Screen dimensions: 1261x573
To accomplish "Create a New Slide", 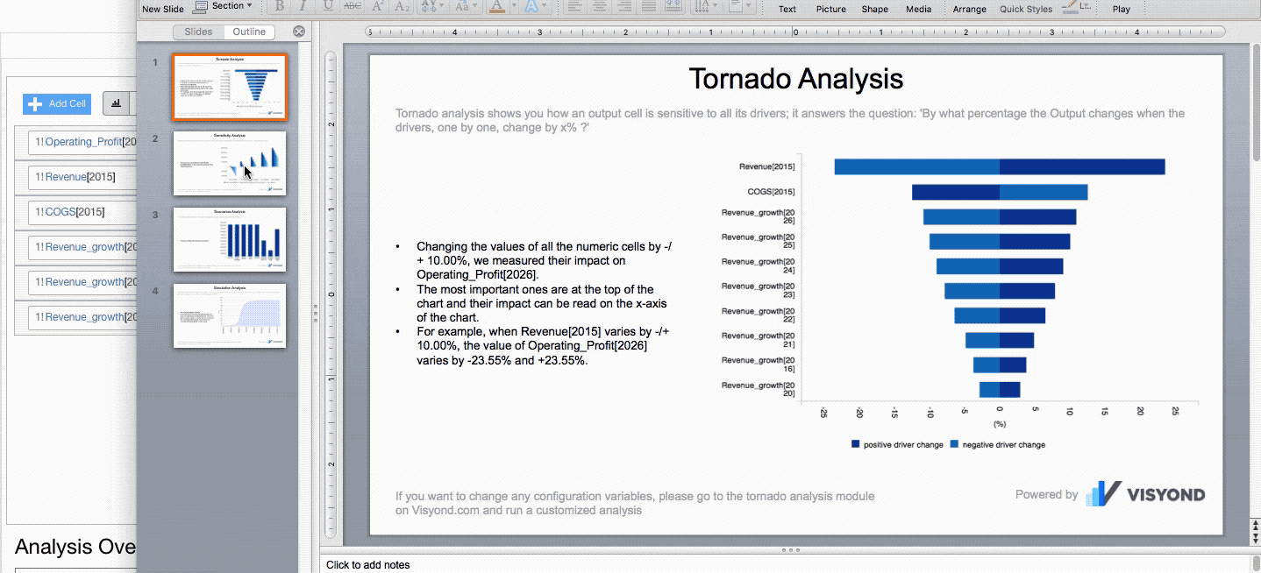I will pyautogui.click(x=163, y=9).
